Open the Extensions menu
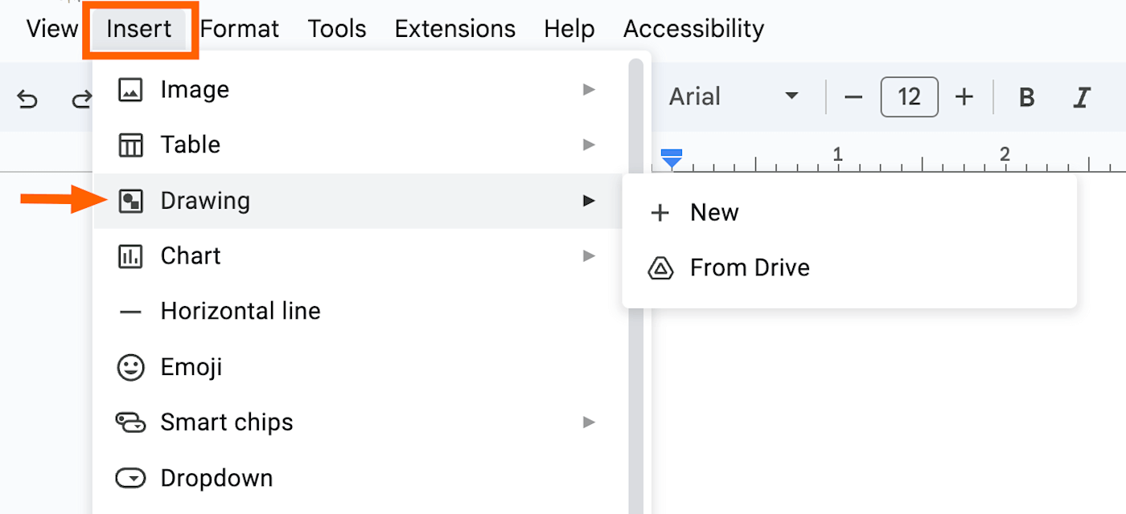 click(x=454, y=29)
